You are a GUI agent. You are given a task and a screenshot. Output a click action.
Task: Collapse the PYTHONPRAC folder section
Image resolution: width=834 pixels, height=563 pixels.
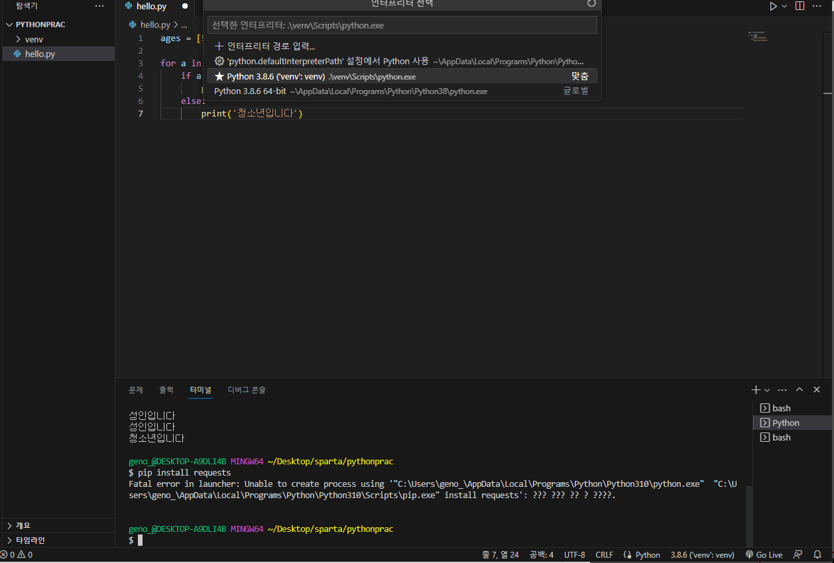58,25
